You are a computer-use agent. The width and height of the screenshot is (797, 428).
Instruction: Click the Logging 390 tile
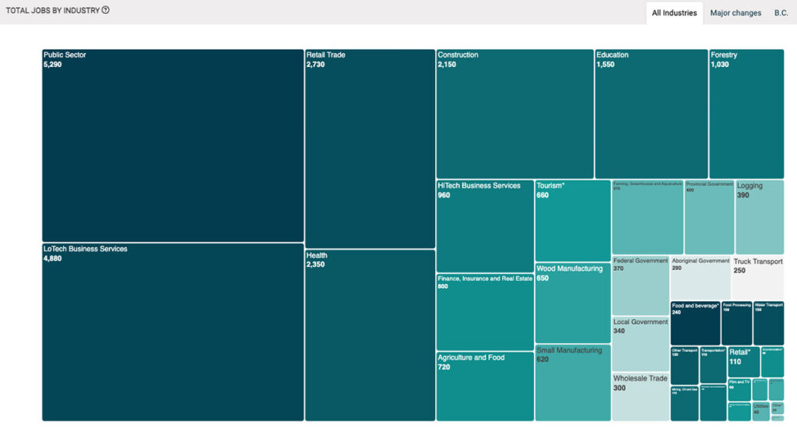(760, 217)
